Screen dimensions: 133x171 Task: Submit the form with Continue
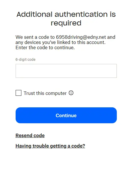(66, 115)
